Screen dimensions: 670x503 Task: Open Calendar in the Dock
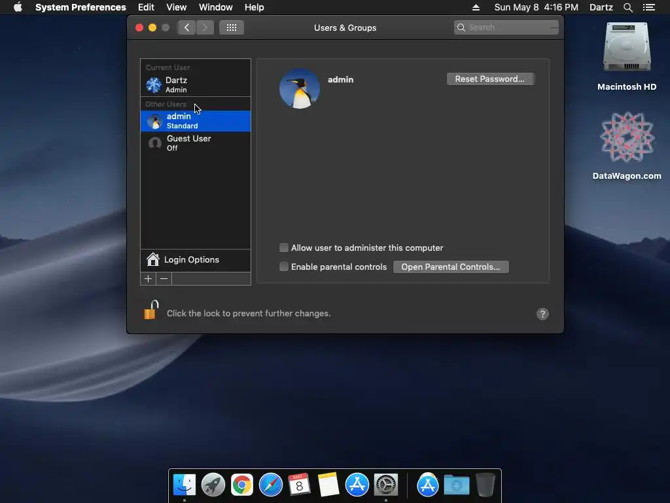click(300, 485)
